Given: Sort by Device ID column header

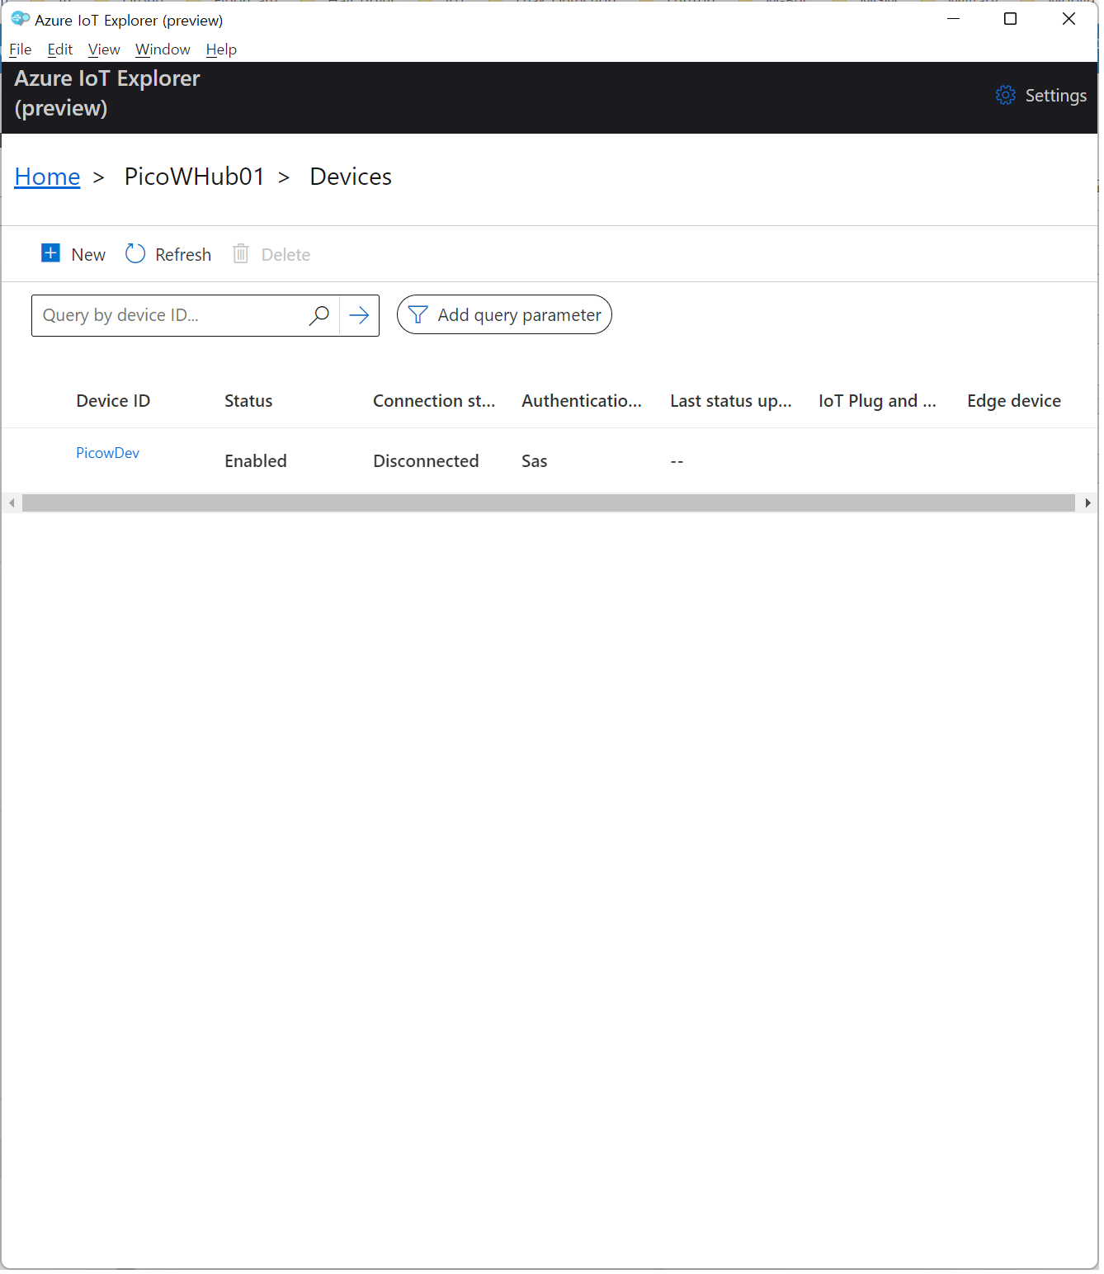Looking at the screenshot, I should 113,401.
